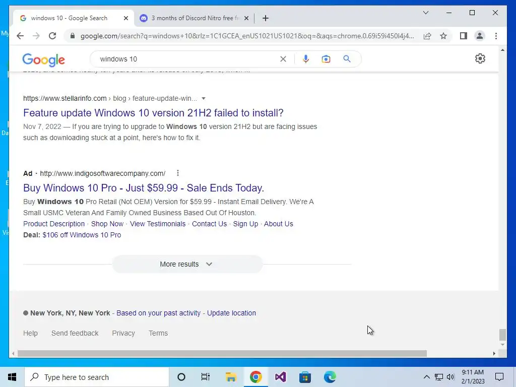Open network status tray icon
The width and height of the screenshot is (516, 387).
click(439, 377)
